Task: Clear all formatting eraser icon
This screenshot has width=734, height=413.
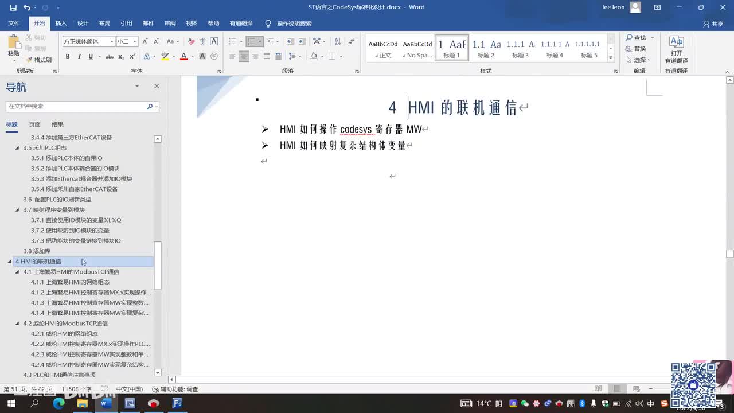Action: pos(192,41)
